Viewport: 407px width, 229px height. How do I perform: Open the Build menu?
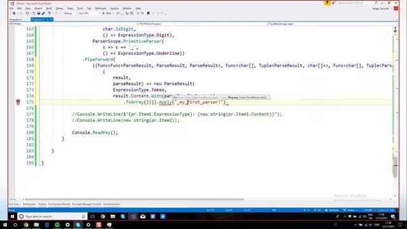pyautogui.click(x=49, y=8)
